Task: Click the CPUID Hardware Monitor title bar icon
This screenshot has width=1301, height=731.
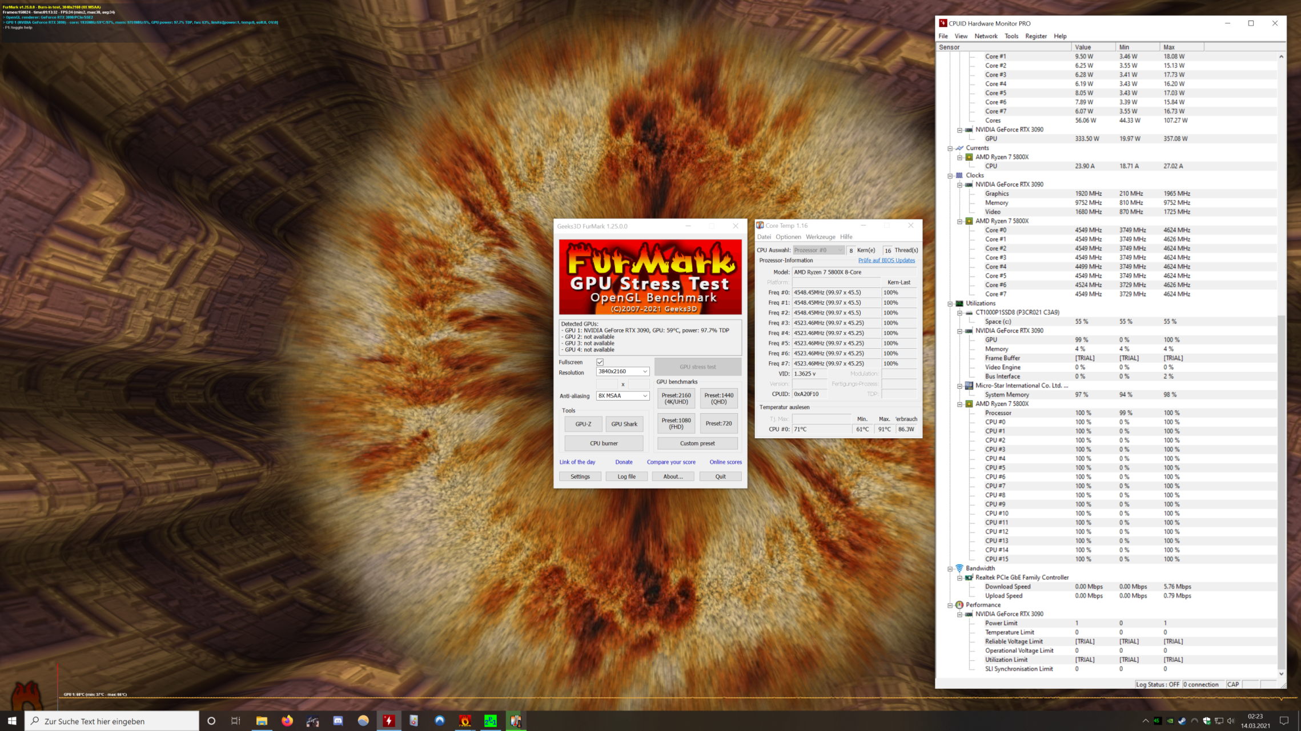Action: click(x=943, y=23)
